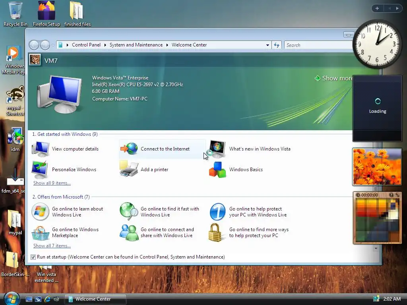Click the Loading gadget panel

pos(377,108)
